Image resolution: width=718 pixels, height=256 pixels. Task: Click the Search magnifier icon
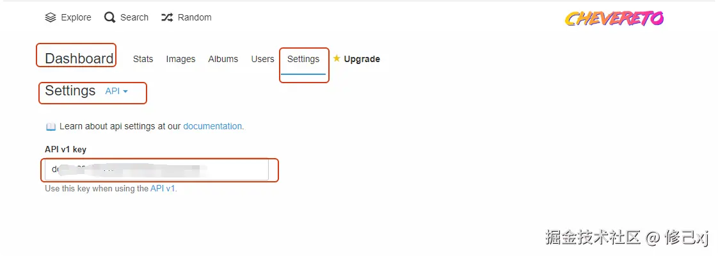click(110, 17)
